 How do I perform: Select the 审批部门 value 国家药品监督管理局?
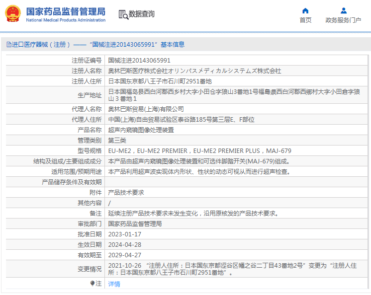click(x=135, y=223)
